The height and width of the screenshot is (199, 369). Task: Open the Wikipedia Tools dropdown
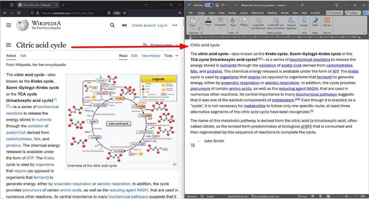coord(171,56)
